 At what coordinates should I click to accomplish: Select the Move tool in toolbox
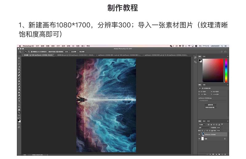(19, 58)
